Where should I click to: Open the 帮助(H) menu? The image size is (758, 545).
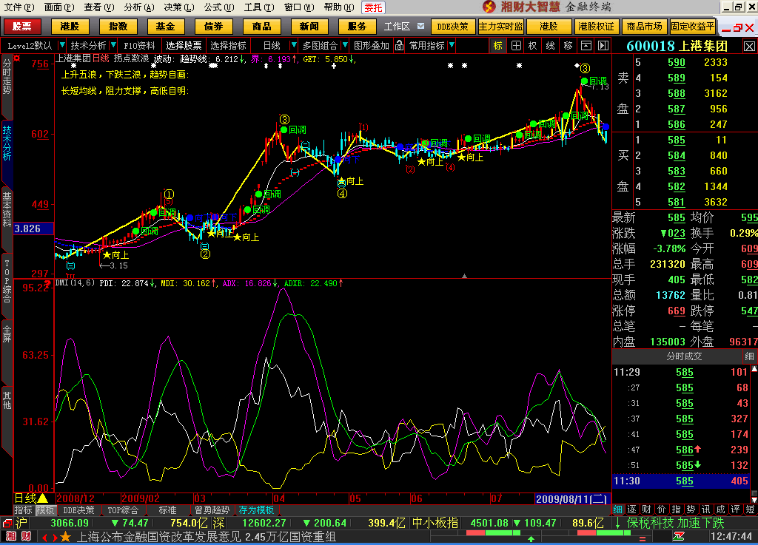click(x=339, y=7)
